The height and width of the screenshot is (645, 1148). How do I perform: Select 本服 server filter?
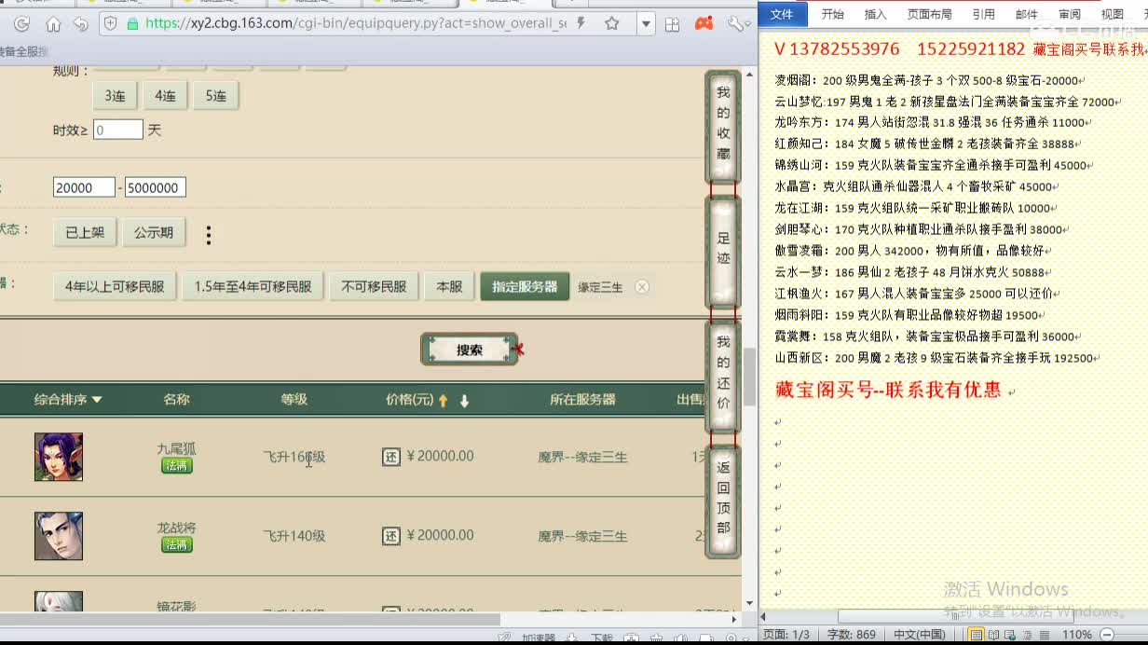(449, 286)
